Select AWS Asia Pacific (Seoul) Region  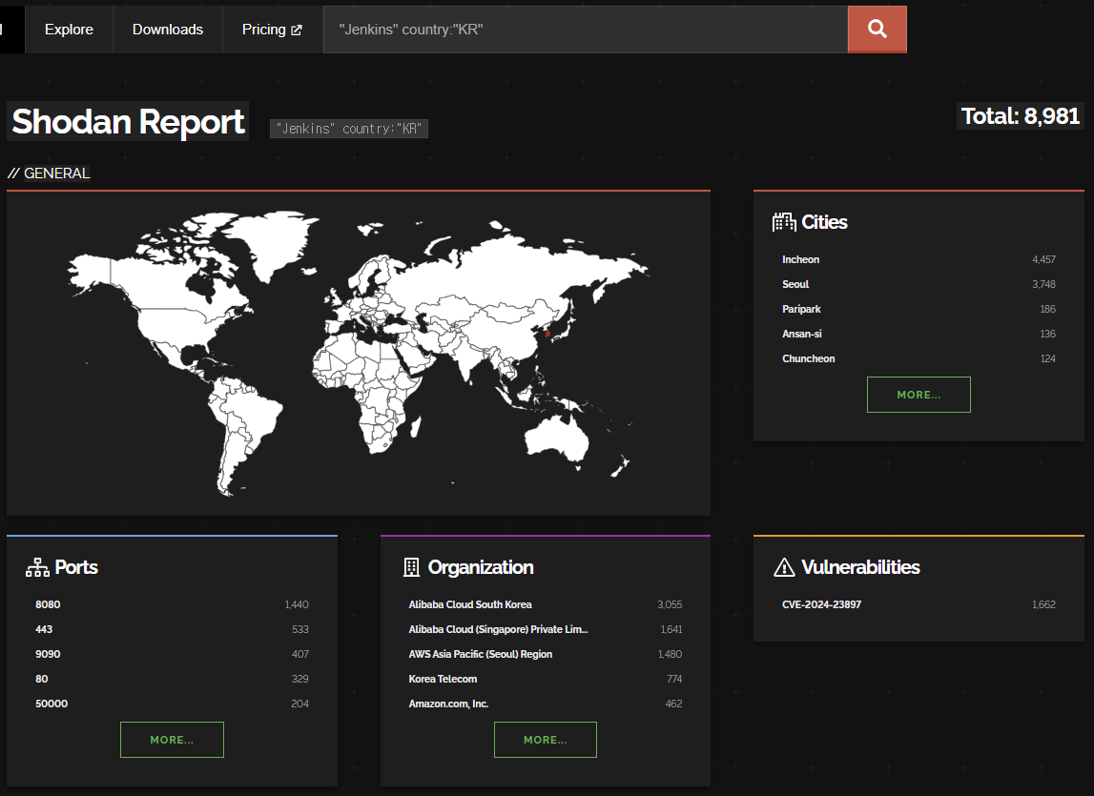480,654
